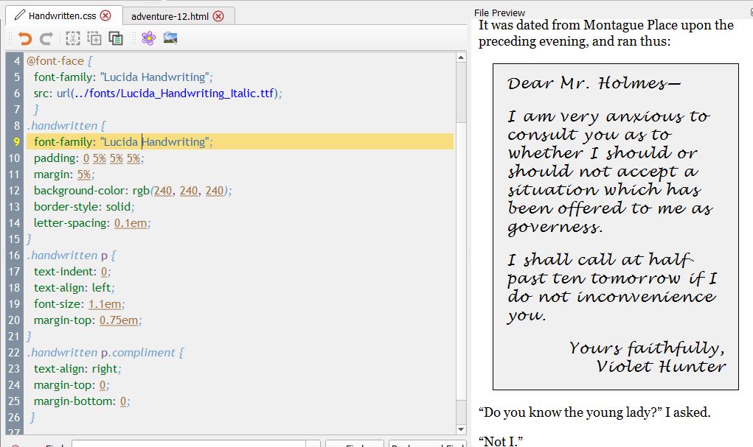Click the code editor scrollbar up arrow

point(461,57)
